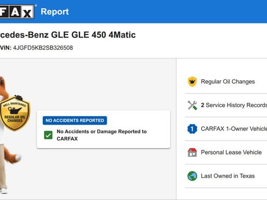Open the Regular Oil Changes row
The image size is (267, 200).
tap(226, 81)
